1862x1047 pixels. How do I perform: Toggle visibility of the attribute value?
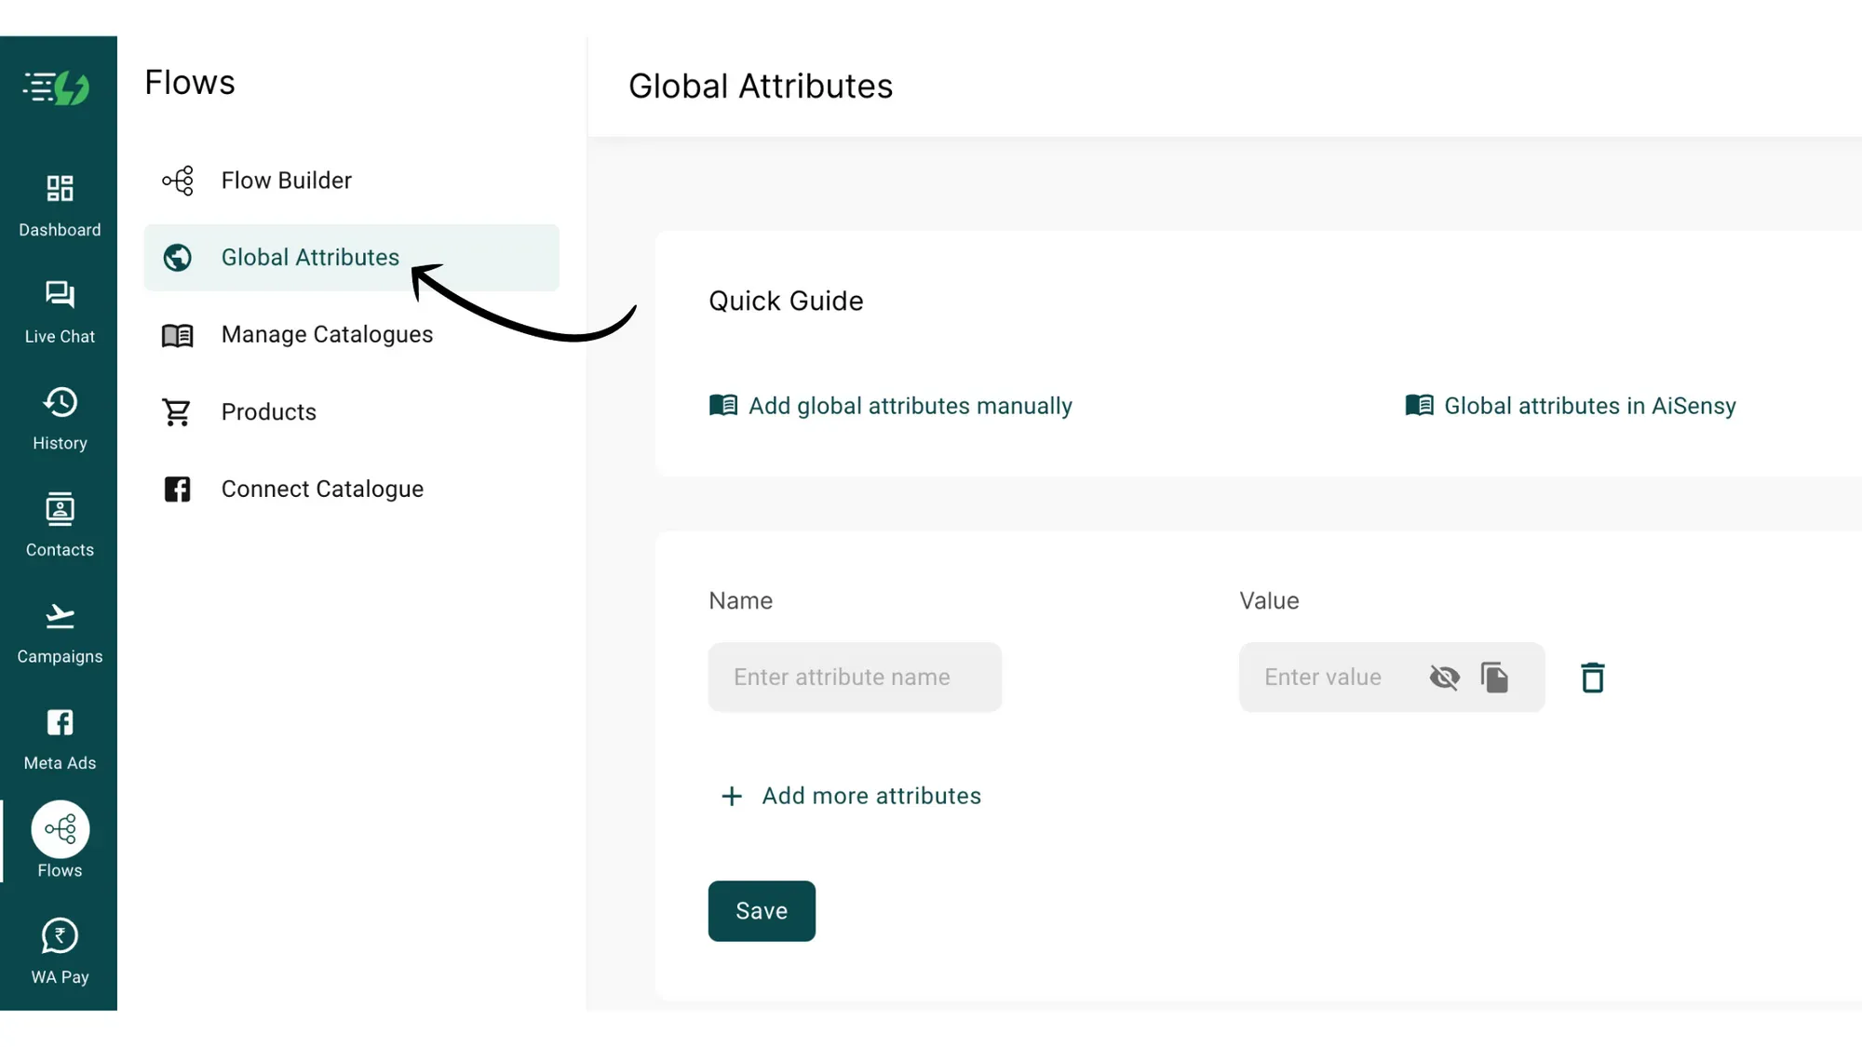[x=1444, y=678]
